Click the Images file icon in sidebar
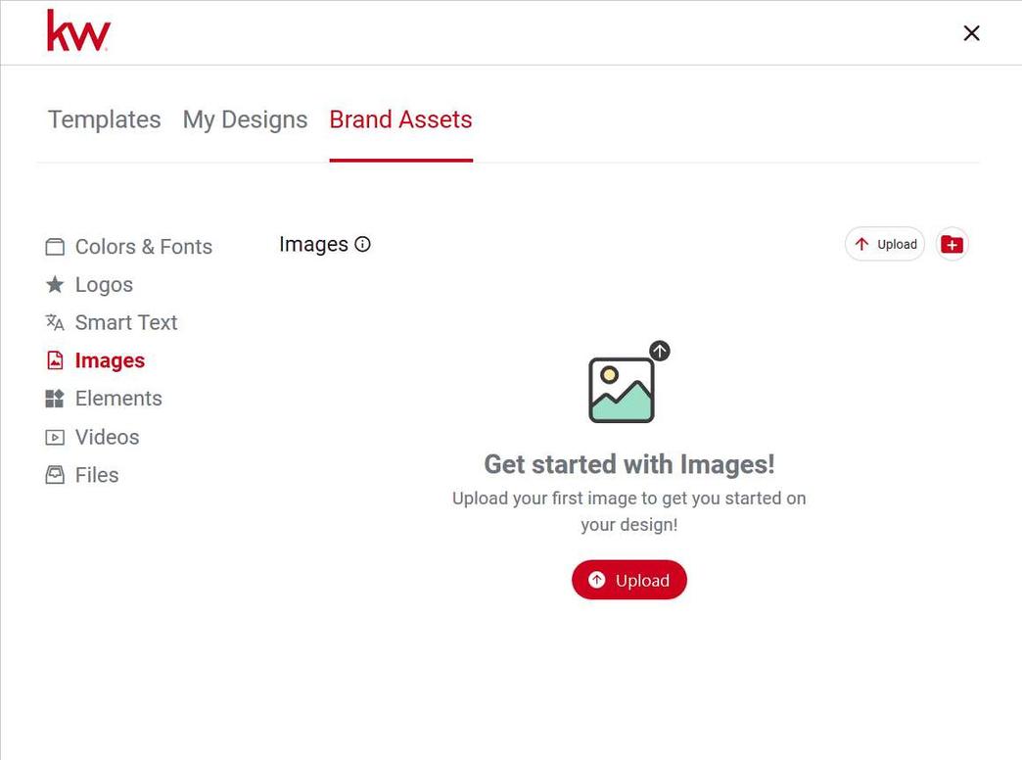The height and width of the screenshot is (760, 1022). pyautogui.click(x=55, y=360)
